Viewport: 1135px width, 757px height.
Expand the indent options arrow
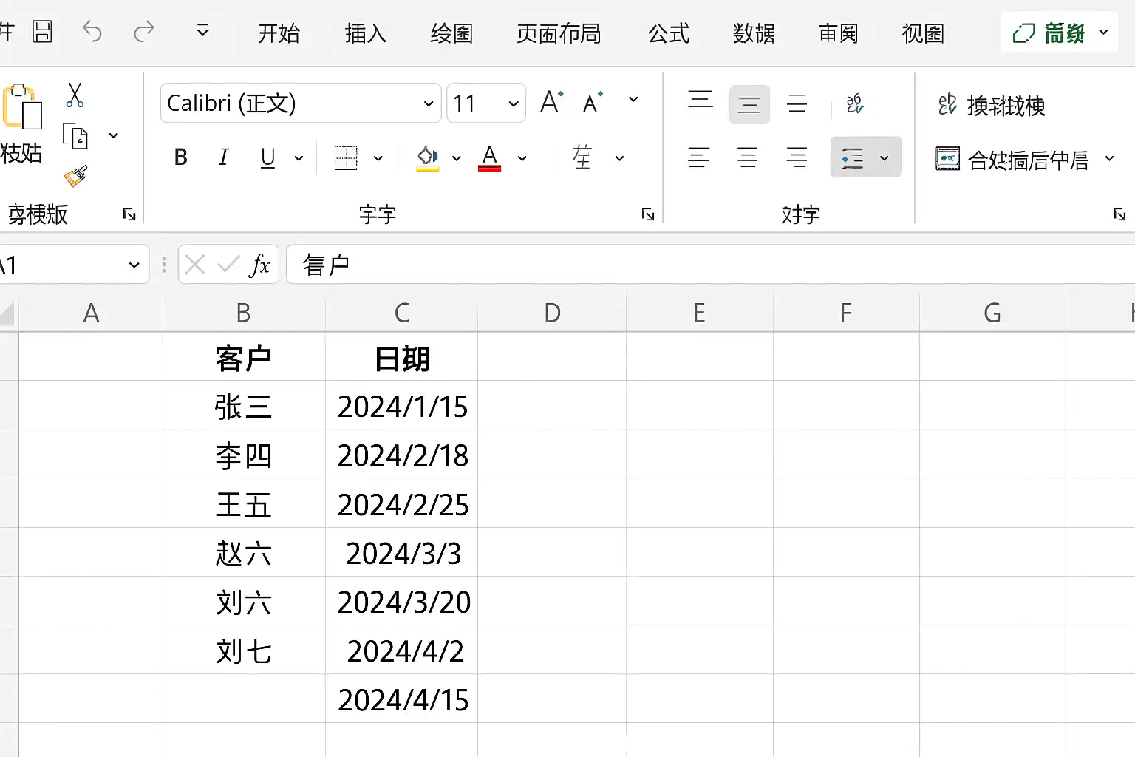click(x=885, y=158)
